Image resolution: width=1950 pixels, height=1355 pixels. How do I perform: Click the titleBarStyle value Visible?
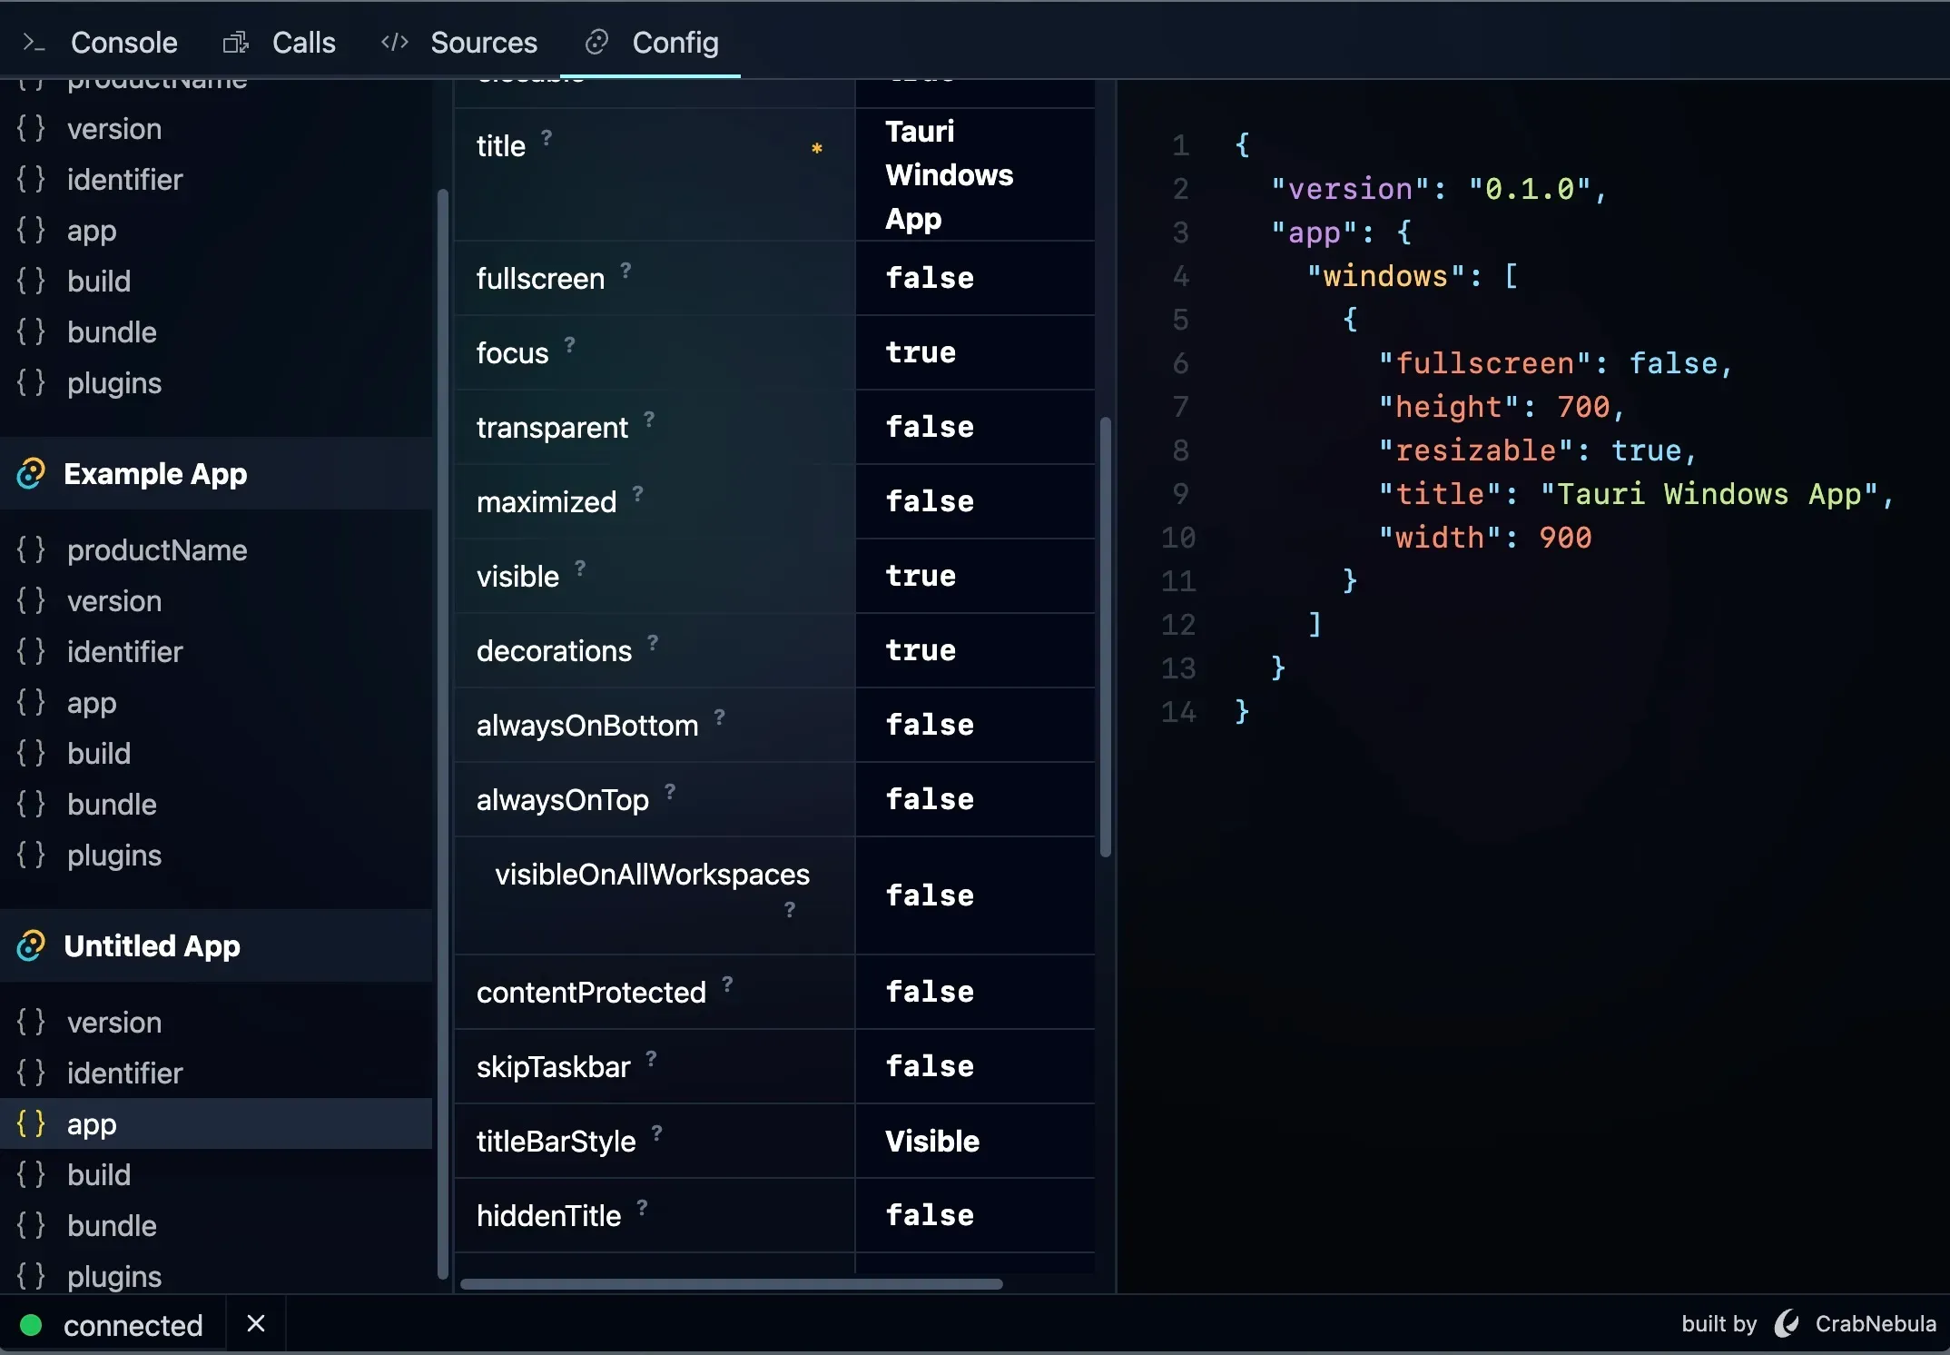coord(932,1140)
